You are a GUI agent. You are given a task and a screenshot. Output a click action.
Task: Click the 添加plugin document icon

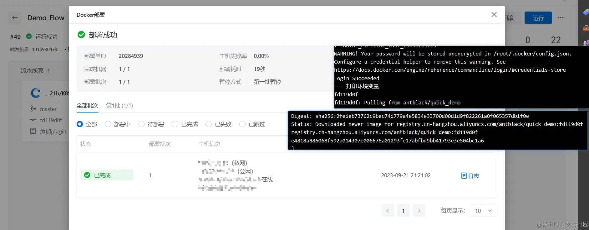(x=33, y=131)
